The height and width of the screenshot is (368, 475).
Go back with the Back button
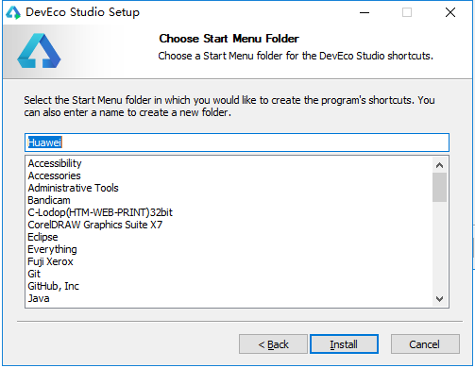pos(273,344)
